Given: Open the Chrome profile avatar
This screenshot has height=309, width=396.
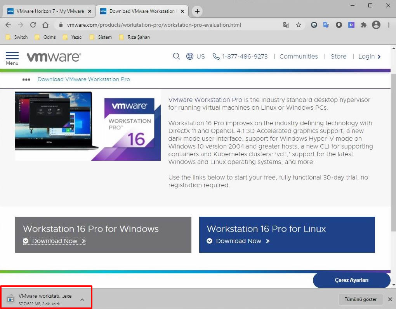Looking at the screenshot, I should pyautogui.click(x=376, y=25).
